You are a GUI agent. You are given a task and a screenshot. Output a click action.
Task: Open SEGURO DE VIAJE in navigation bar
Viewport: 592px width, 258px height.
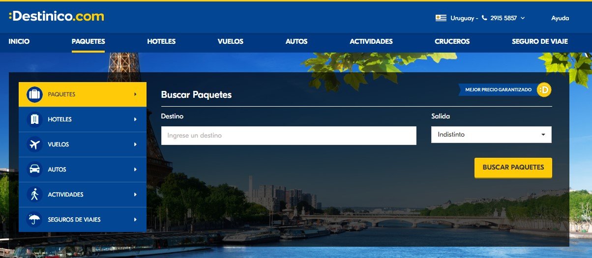pyautogui.click(x=539, y=42)
